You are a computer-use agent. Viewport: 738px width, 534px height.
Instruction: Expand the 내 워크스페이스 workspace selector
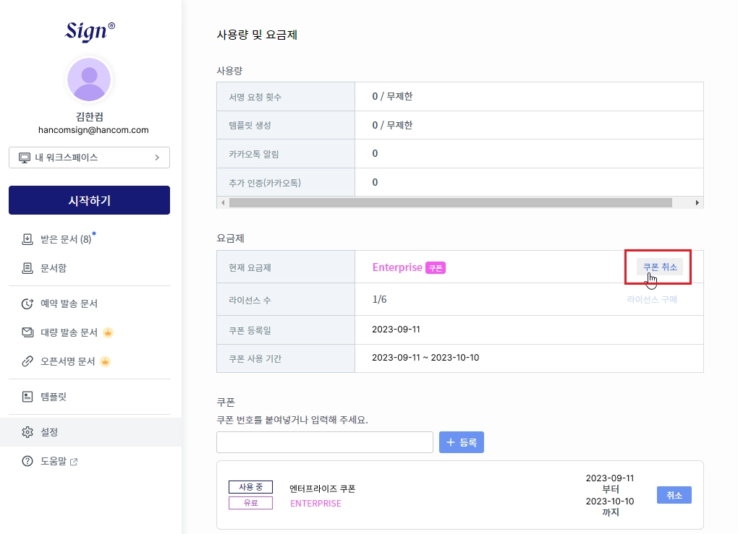click(89, 158)
